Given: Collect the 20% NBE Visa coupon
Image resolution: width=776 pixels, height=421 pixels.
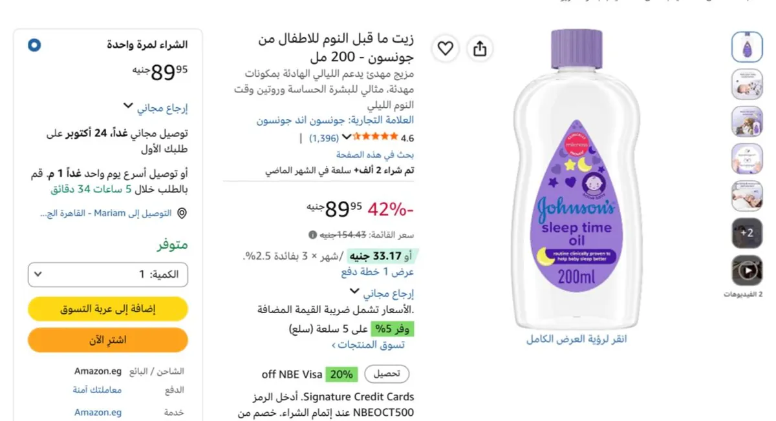Looking at the screenshot, I should tap(387, 374).
